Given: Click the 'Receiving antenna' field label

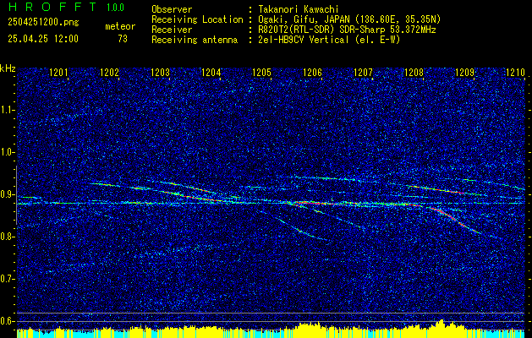Looking at the screenshot, I should (195, 40).
